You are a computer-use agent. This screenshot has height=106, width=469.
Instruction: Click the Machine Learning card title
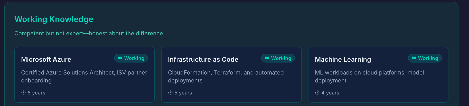(343, 59)
